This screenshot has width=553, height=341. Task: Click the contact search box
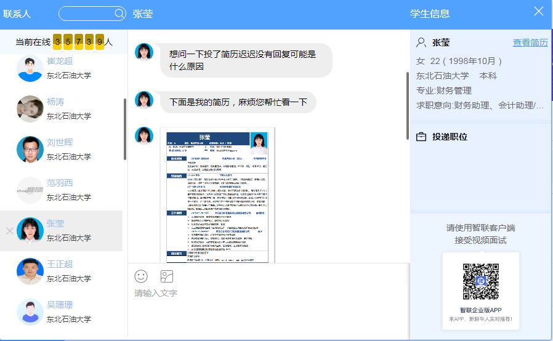tap(86, 14)
